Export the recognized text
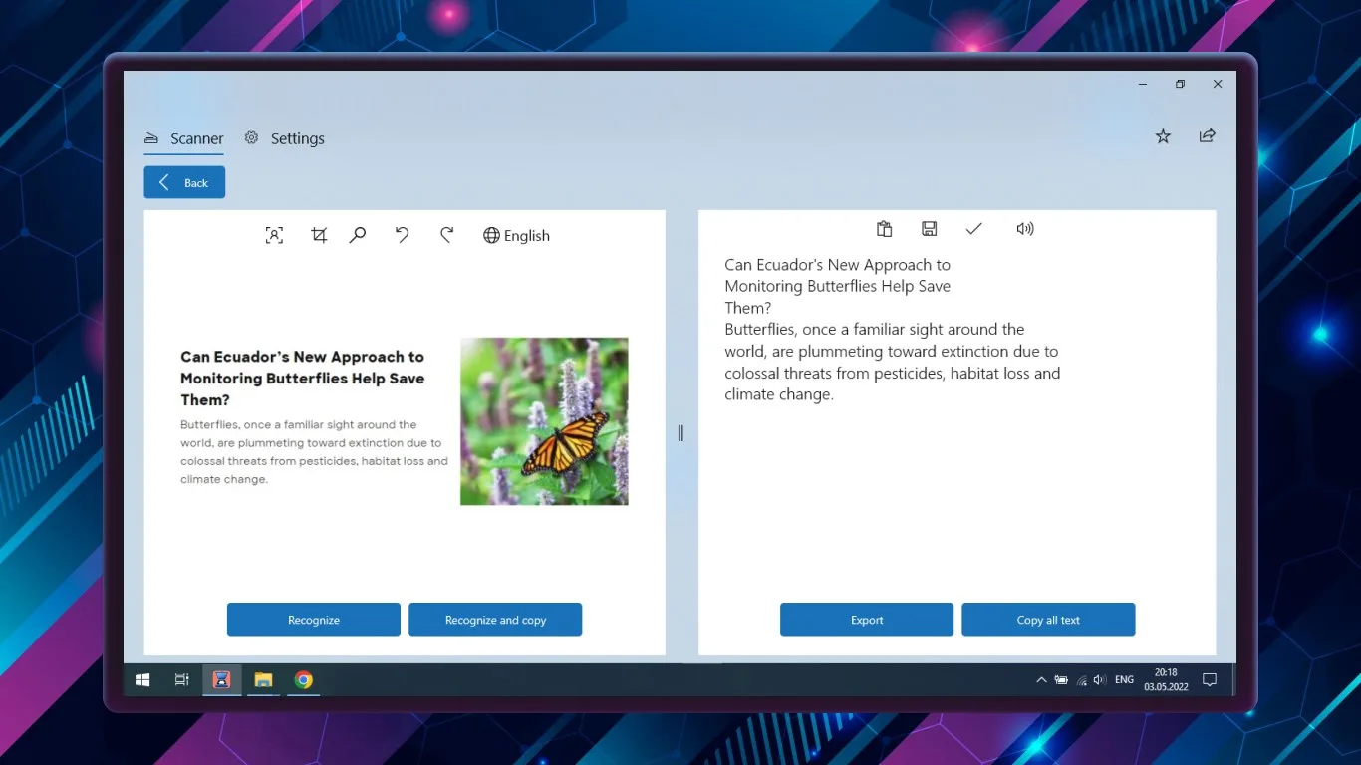 pyautogui.click(x=867, y=620)
